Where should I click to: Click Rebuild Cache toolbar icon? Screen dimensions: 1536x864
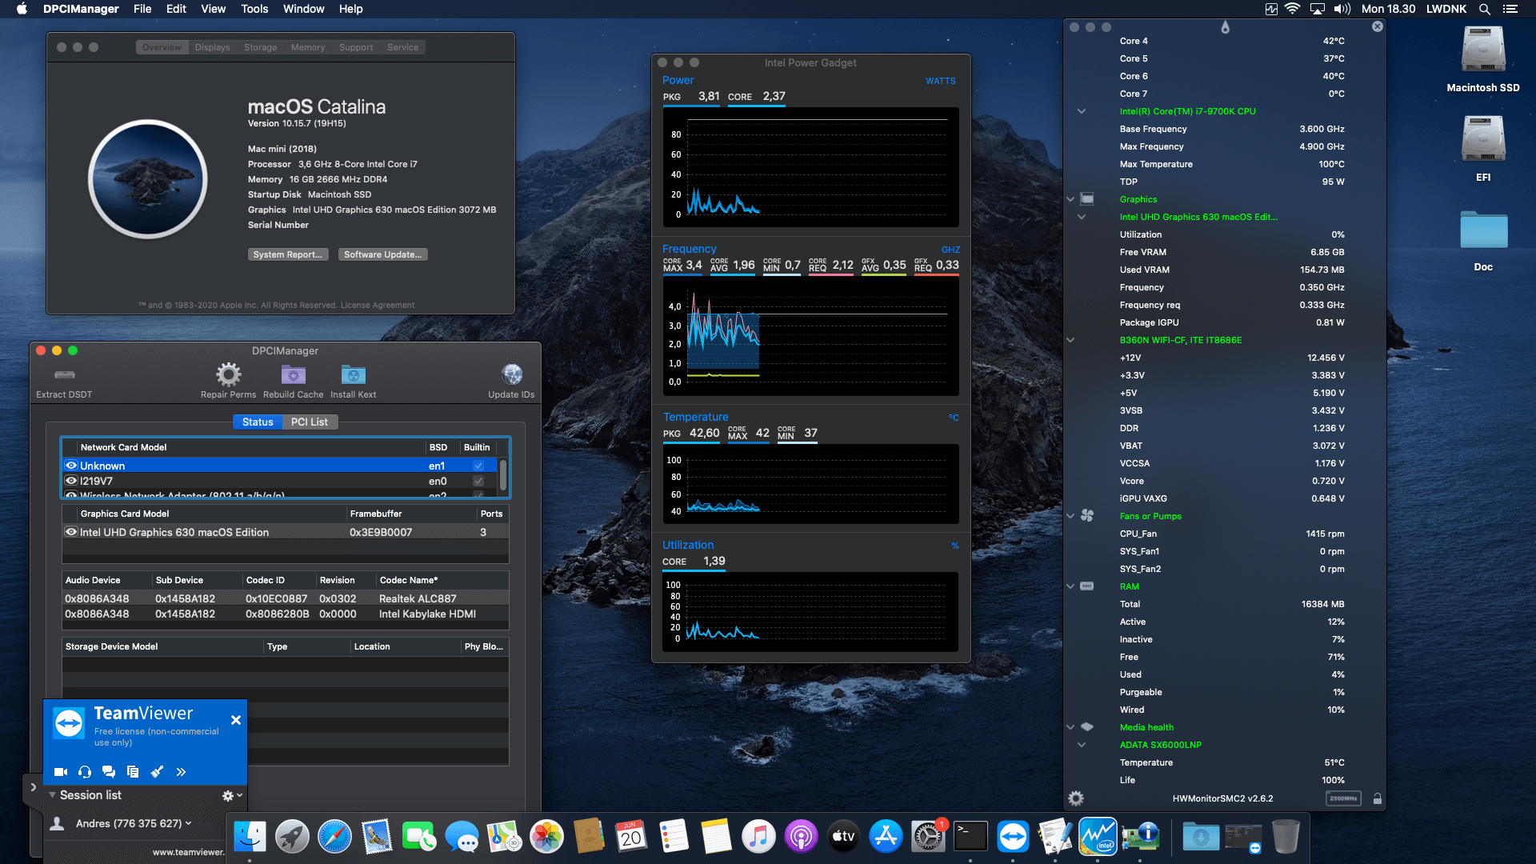pos(294,374)
